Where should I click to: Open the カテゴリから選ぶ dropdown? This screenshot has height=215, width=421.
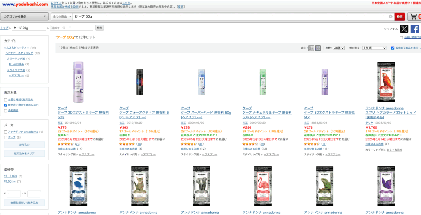pos(24,16)
